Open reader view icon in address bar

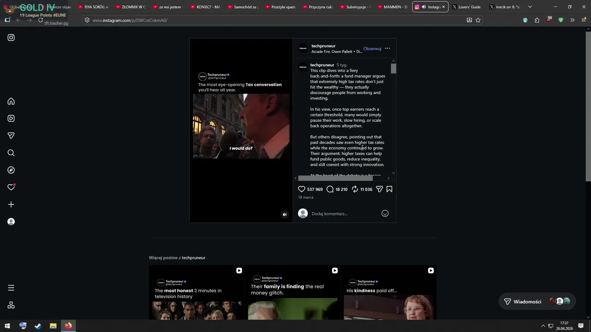coord(469,20)
